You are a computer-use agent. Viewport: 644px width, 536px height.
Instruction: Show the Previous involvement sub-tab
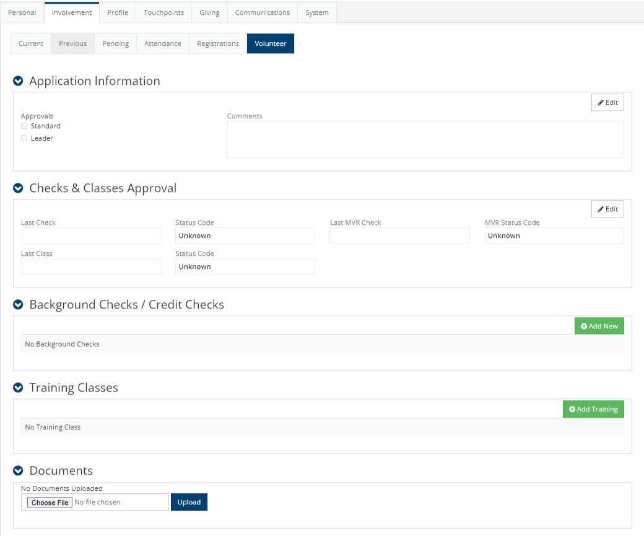72,43
